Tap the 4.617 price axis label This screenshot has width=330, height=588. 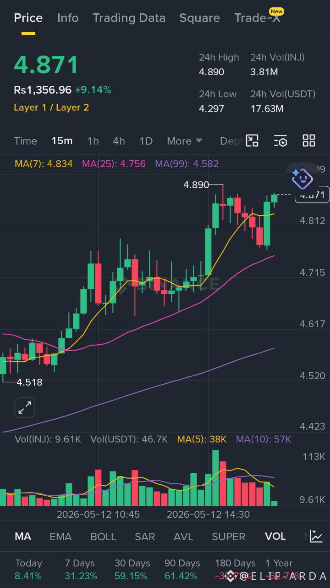click(313, 324)
